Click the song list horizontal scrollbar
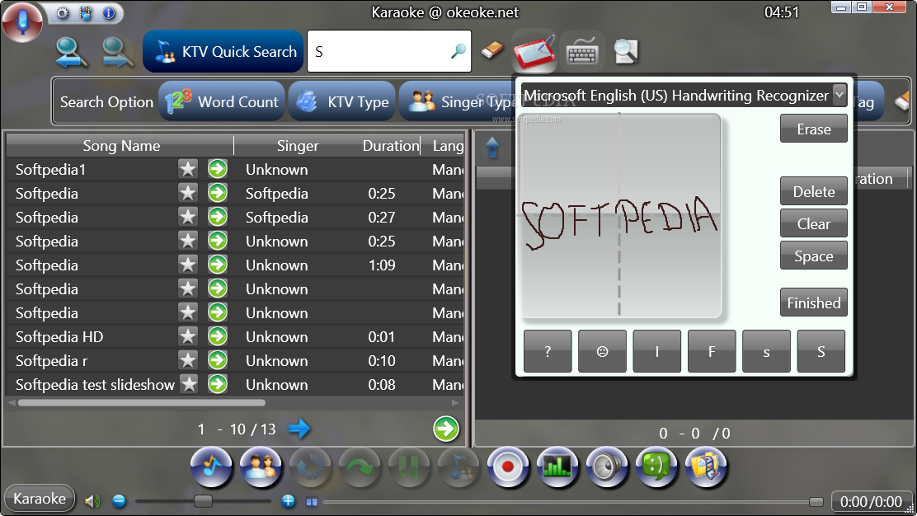The image size is (917, 516). click(x=142, y=402)
